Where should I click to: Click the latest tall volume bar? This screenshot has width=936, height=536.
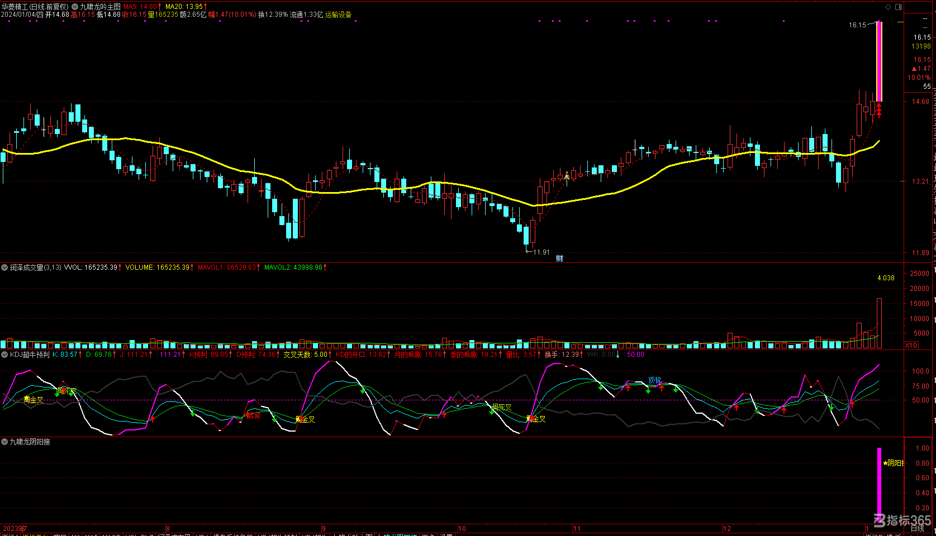point(879,323)
